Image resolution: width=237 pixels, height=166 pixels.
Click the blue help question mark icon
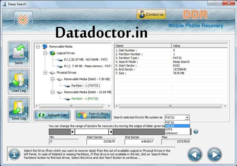click(196, 132)
